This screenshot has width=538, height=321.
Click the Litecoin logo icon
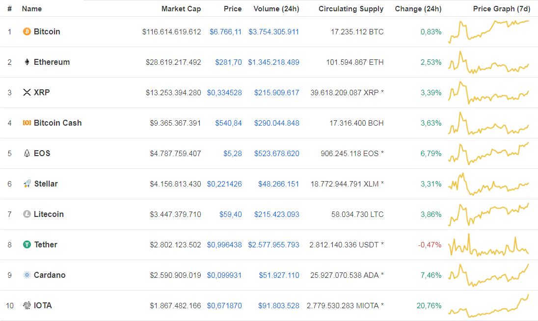[27, 214]
